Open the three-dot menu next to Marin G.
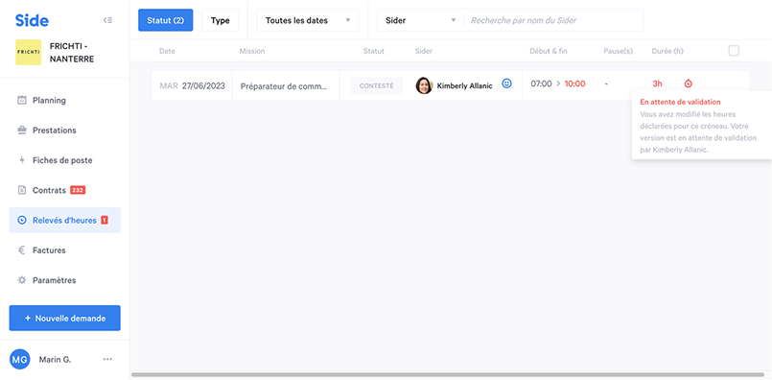Viewport: 772px width, 380px height. point(107,359)
